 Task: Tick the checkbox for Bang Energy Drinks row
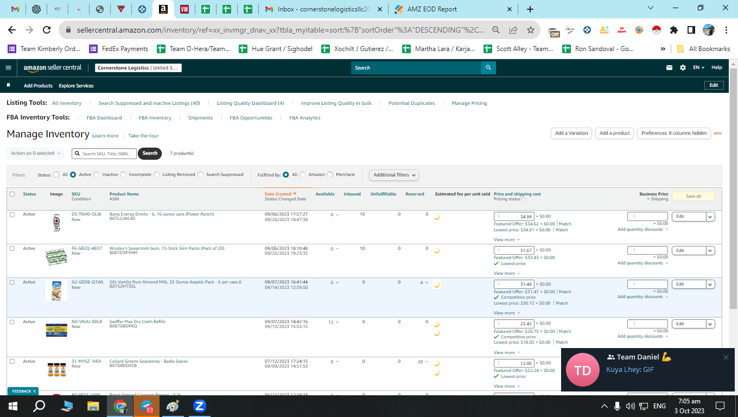(12, 214)
